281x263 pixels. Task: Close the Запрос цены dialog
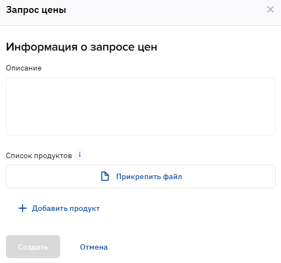point(270,9)
